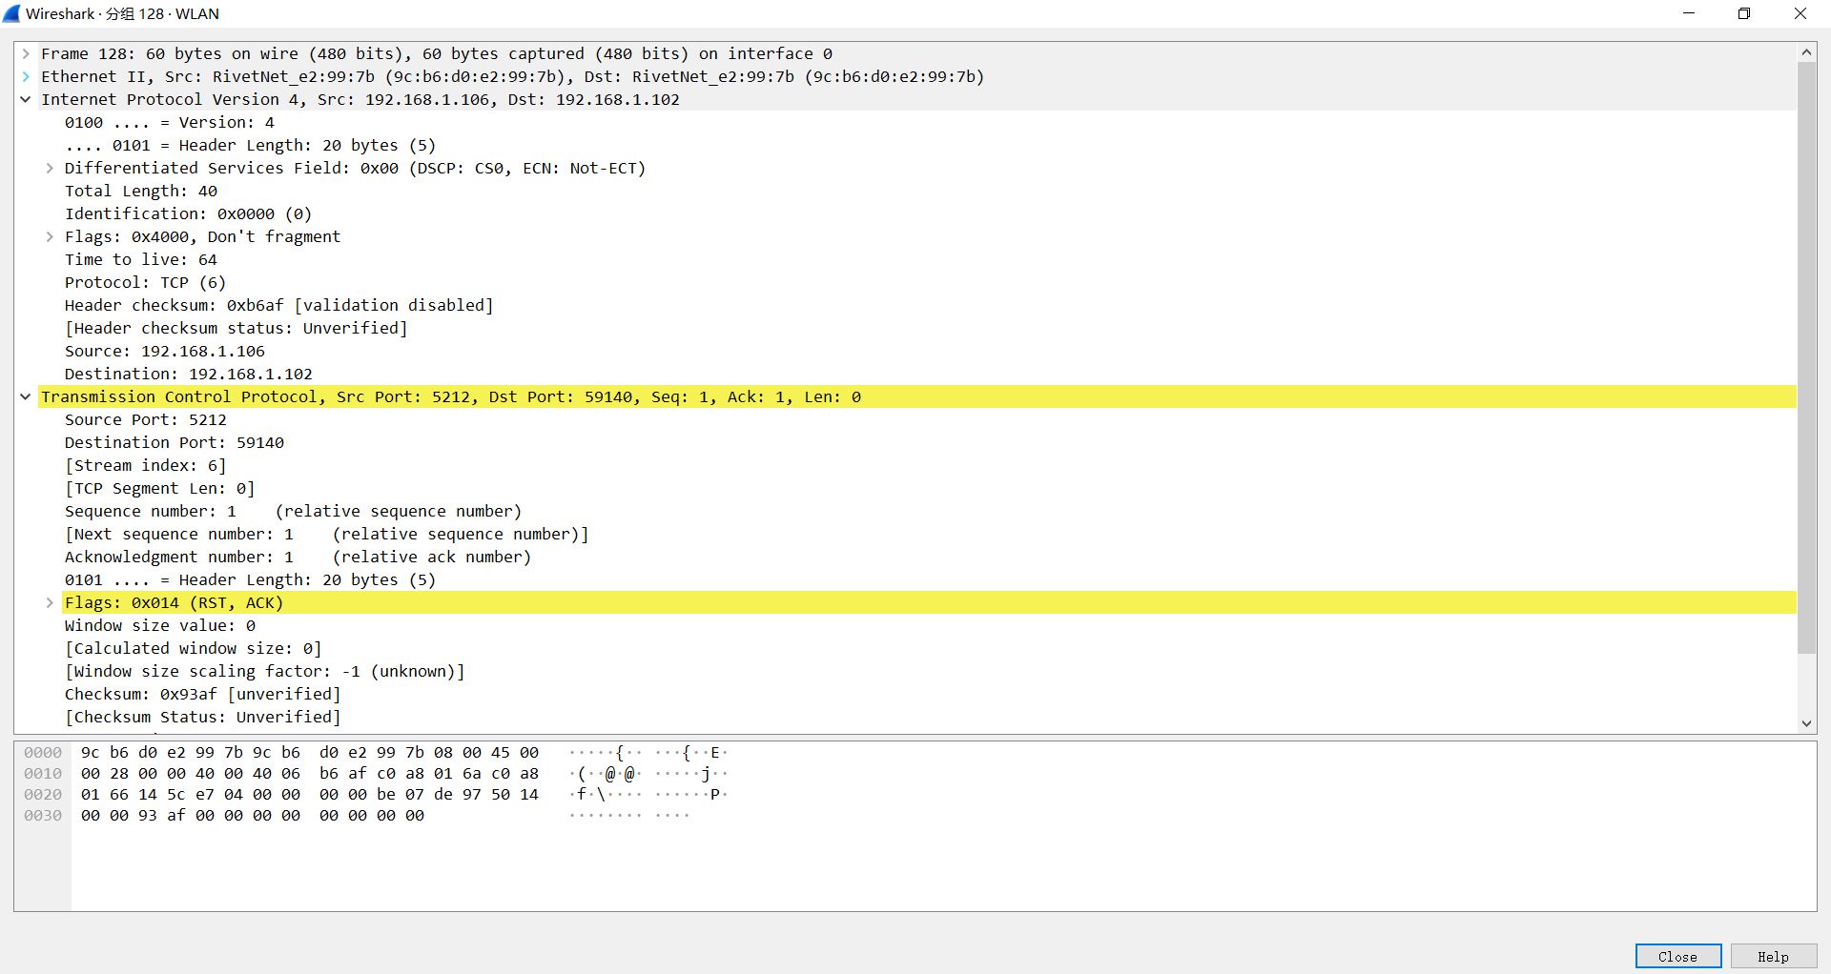Expand TCP Flags 0x014 (RST, ACK)
This screenshot has height=974, width=1831.
coord(50,603)
